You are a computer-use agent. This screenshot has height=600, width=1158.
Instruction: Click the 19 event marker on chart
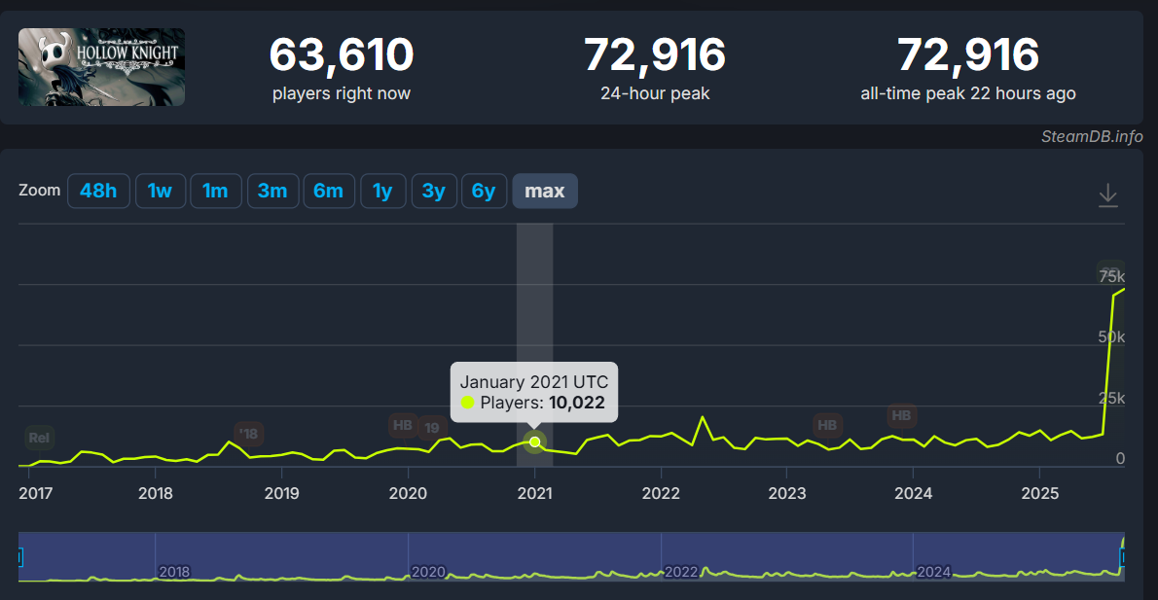click(x=432, y=428)
